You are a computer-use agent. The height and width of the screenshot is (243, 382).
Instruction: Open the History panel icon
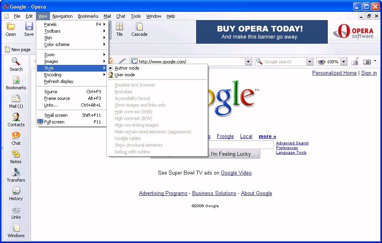pos(16,193)
